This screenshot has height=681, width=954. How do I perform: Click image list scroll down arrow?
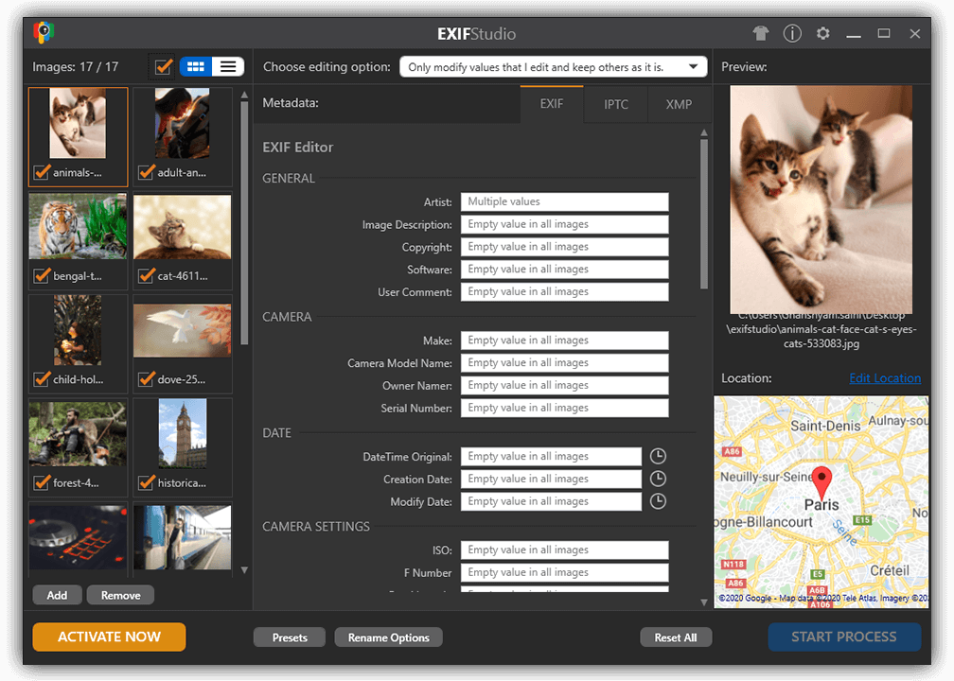point(244,570)
